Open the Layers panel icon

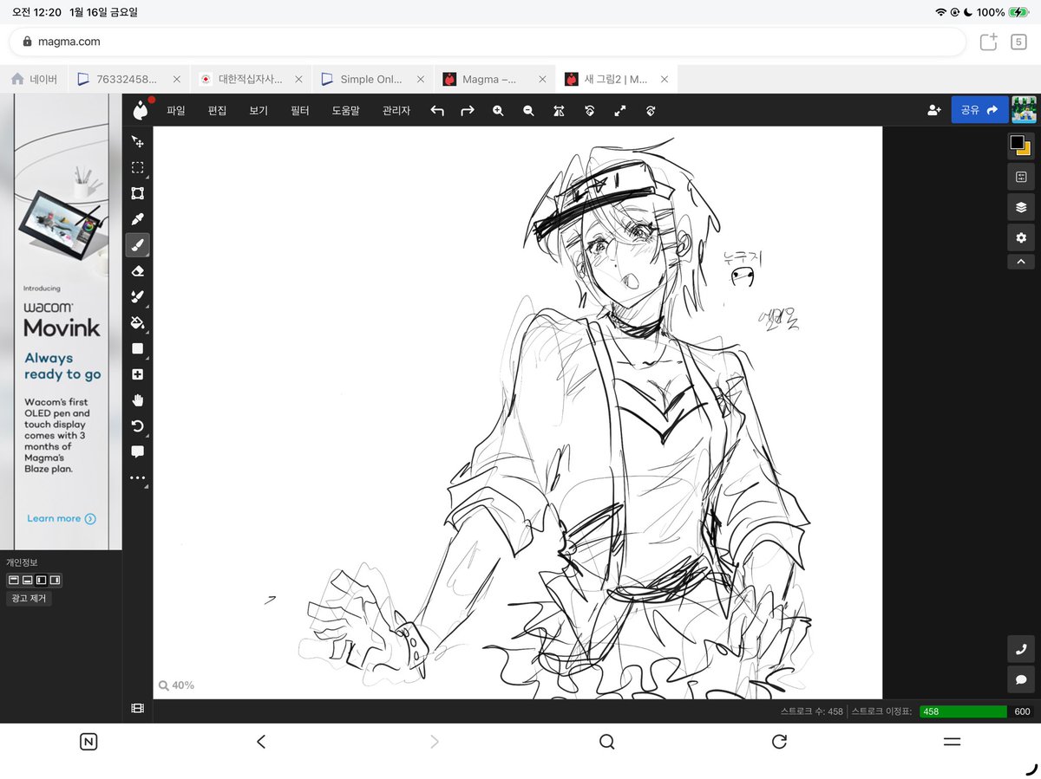(1020, 207)
